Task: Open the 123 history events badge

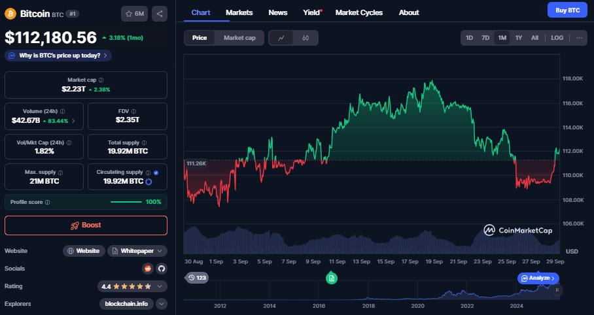Action: 197,278
